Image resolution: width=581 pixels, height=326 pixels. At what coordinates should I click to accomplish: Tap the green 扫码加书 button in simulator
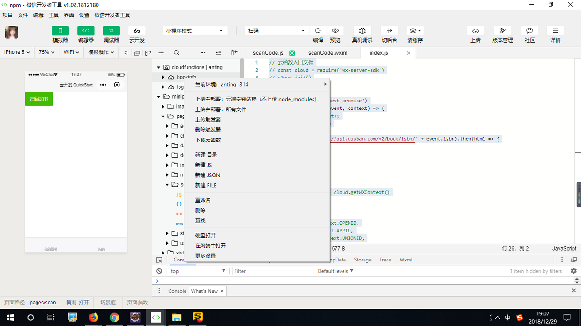[x=39, y=99]
